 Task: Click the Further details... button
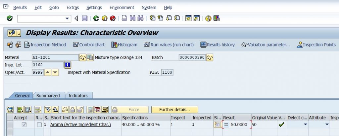[x=174, y=110]
